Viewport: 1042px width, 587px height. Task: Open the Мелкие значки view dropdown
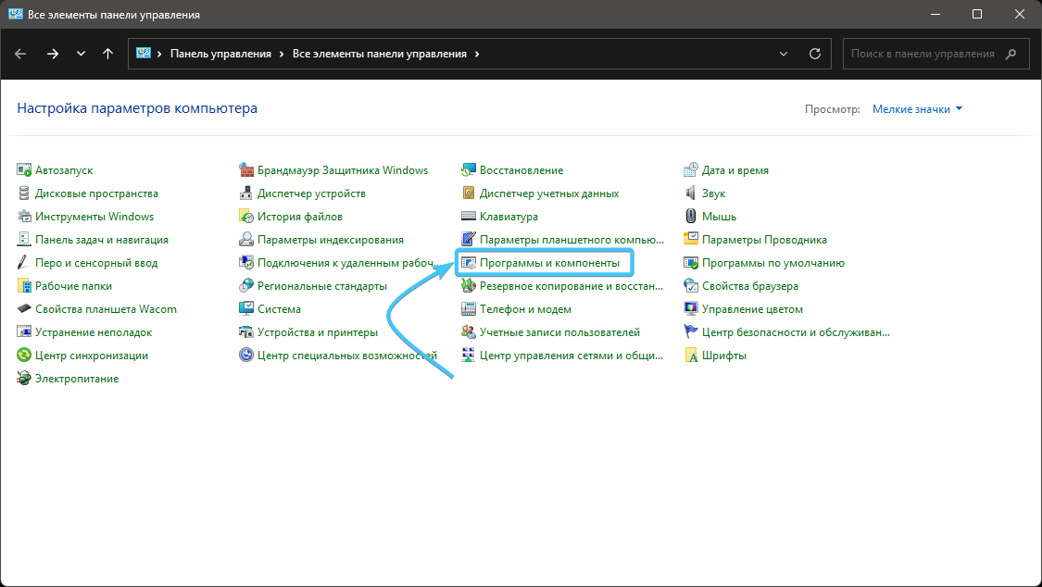[x=917, y=109]
